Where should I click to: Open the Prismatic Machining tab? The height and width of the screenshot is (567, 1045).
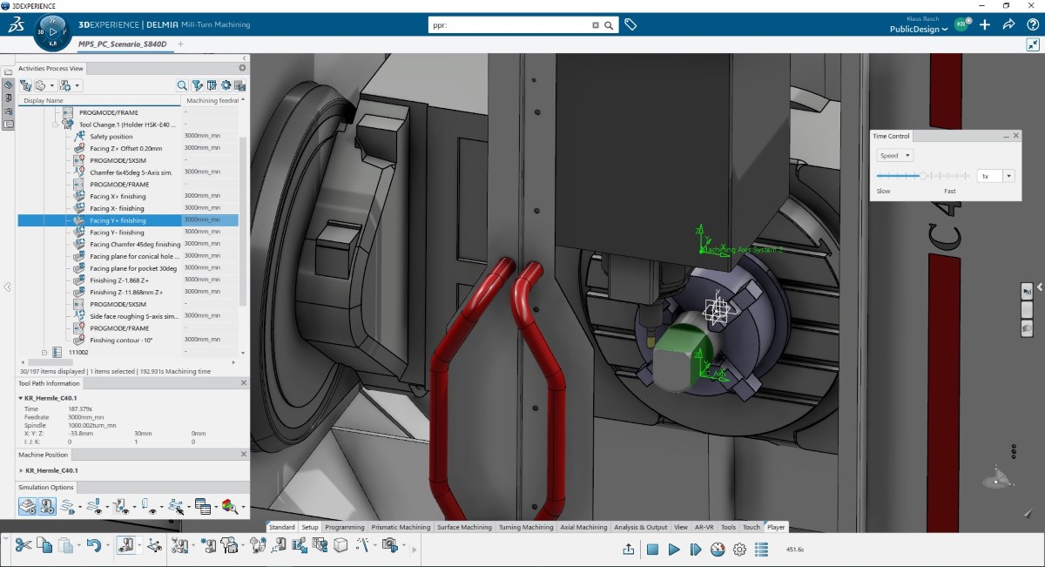click(x=401, y=527)
